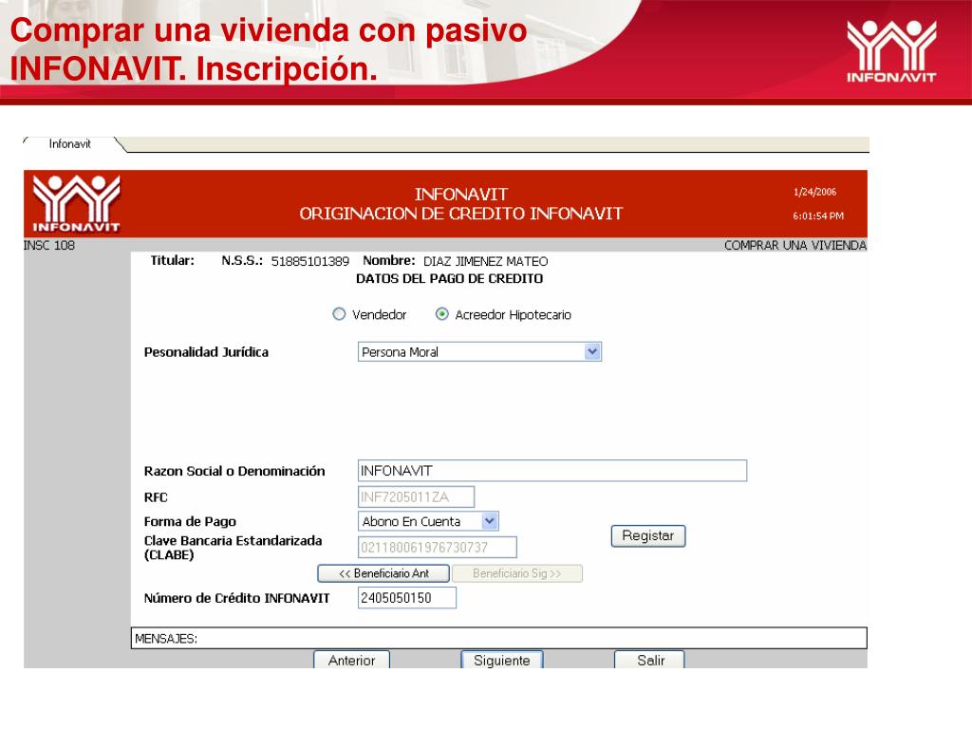Focus the Razon Social o Denominación field
972x729 pixels.
tap(552, 471)
